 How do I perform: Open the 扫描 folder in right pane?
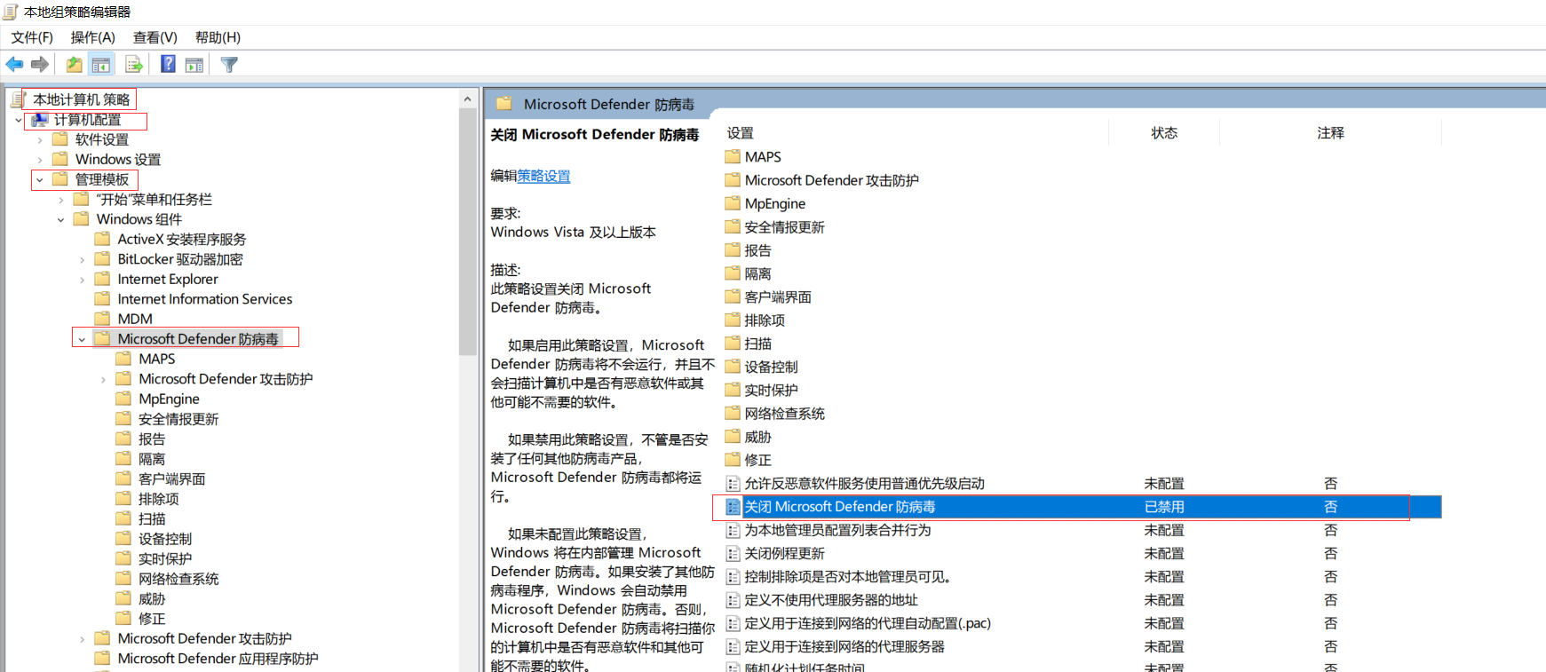(x=757, y=344)
